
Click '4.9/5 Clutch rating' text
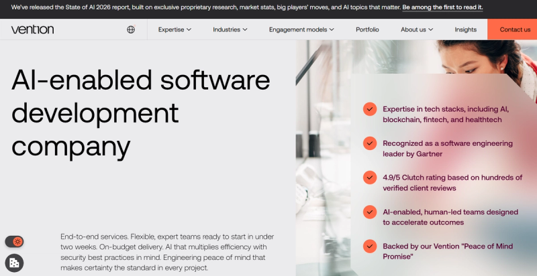point(452,183)
